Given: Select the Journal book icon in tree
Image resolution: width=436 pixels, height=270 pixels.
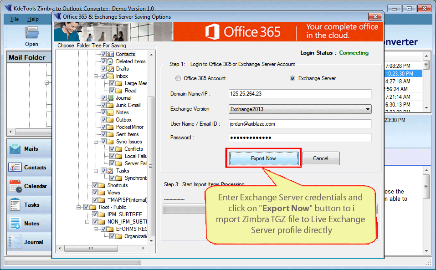Looking at the screenshot, I should [110, 98].
